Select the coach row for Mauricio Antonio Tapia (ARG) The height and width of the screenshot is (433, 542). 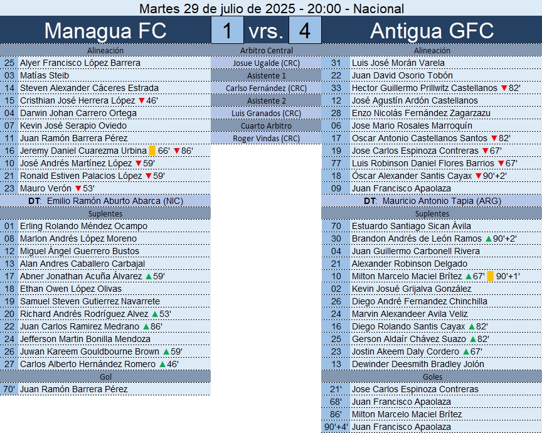pos(432,201)
